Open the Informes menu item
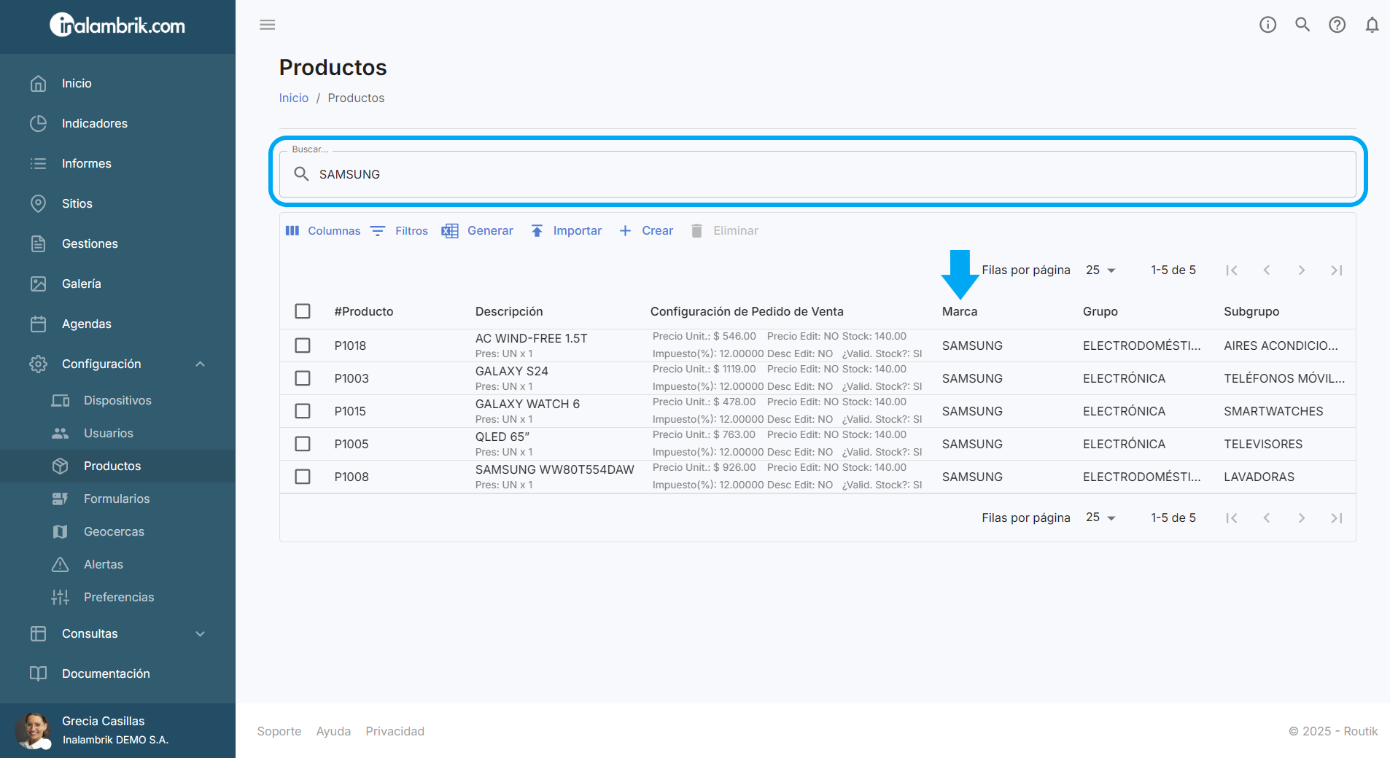The image size is (1390, 758). [x=117, y=163]
